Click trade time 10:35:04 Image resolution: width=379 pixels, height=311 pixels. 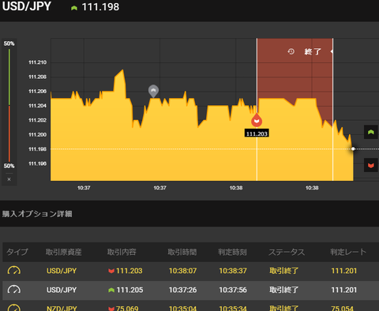point(182,308)
